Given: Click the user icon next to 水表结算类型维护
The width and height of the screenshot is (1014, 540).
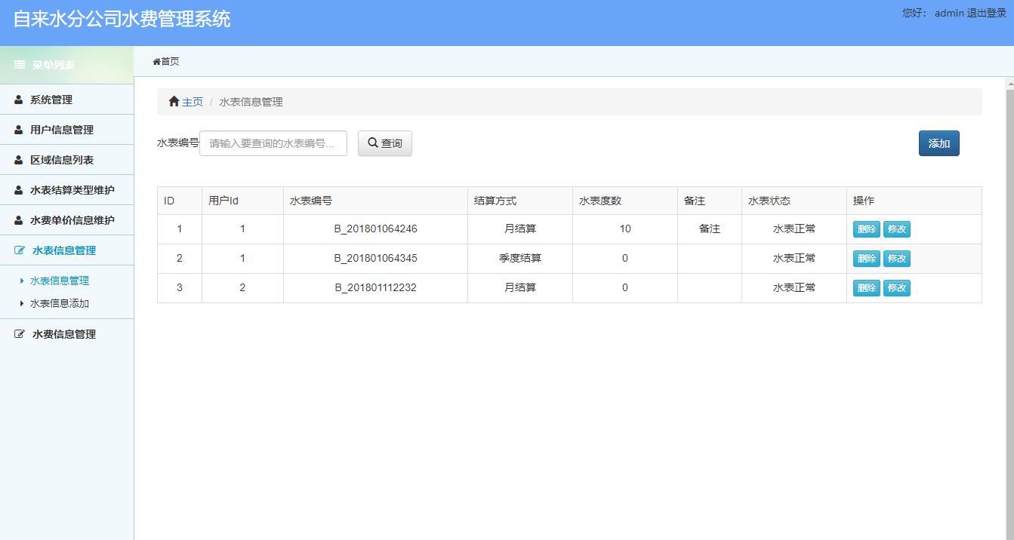Looking at the screenshot, I should click(18, 189).
